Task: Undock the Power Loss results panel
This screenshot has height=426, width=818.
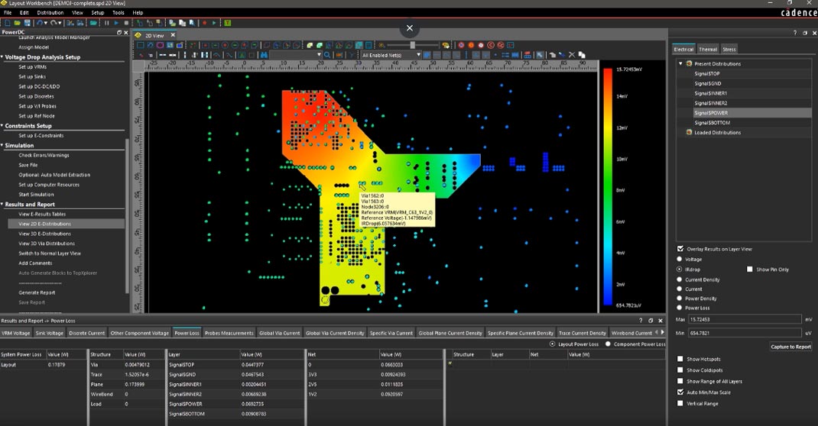Action: [651, 321]
